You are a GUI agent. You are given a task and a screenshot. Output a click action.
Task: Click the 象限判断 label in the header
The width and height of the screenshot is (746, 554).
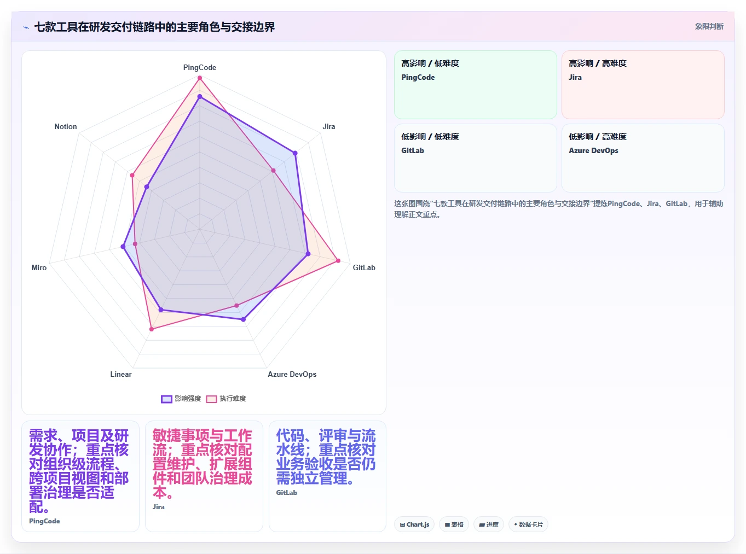709,26
